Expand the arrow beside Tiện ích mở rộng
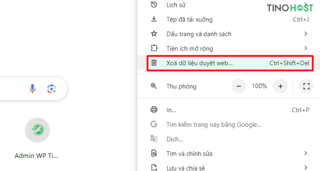This screenshot has height=171, width=320. click(305, 48)
